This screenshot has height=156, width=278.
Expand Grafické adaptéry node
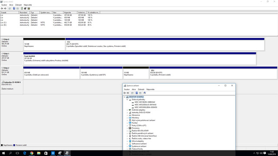coord(127,110)
